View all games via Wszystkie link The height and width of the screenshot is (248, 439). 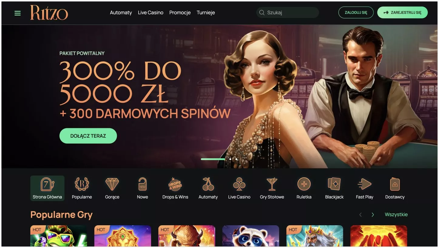tap(396, 214)
